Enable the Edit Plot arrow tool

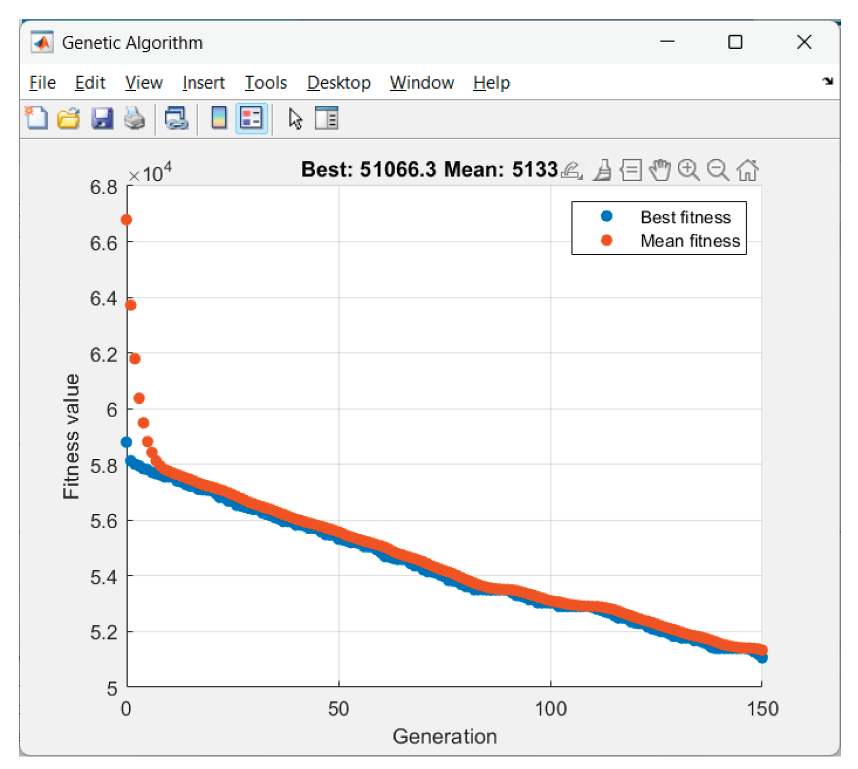[295, 119]
